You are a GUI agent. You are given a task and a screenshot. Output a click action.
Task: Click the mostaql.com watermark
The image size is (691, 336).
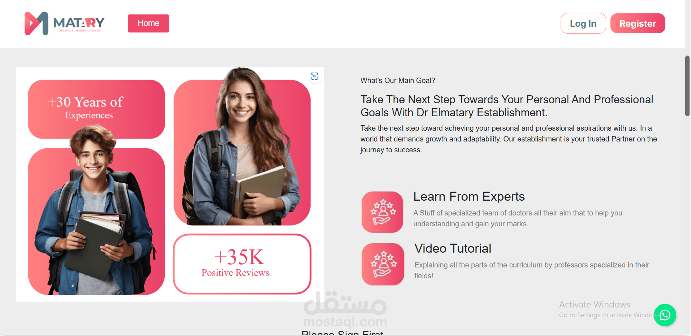tap(345, 310)
